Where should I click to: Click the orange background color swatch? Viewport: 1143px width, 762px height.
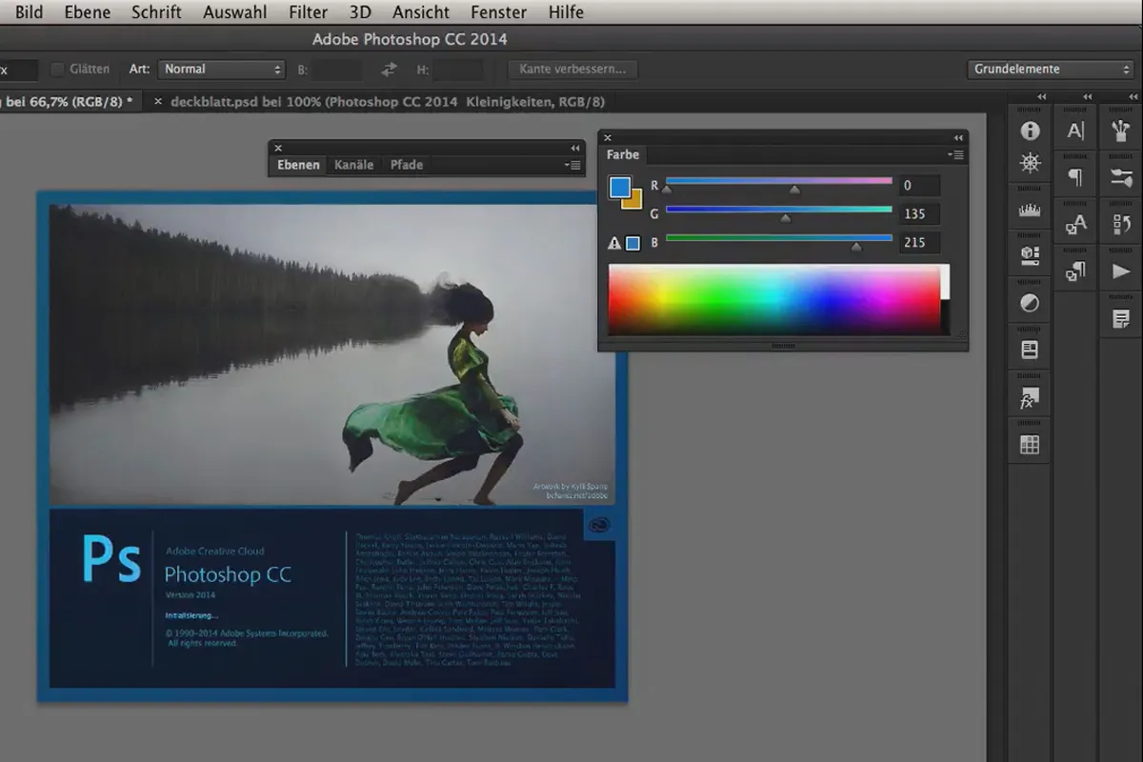tap(633, 201)
